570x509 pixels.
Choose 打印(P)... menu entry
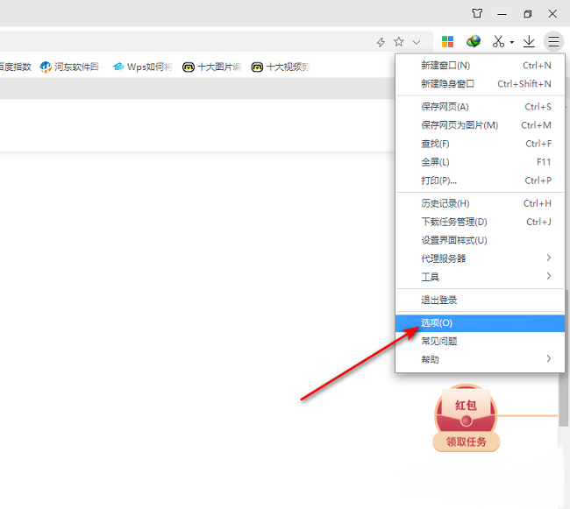480,180
